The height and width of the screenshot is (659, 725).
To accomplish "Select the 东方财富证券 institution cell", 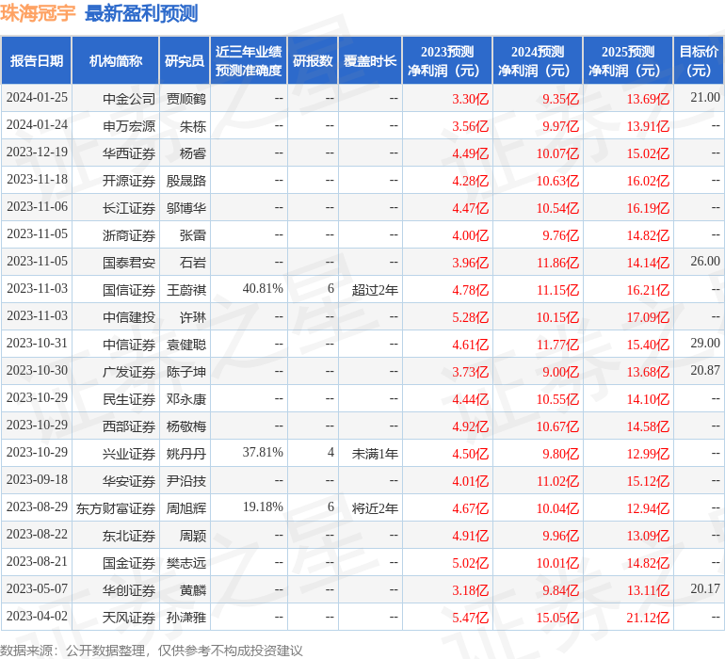I will (x=116, y=507).
